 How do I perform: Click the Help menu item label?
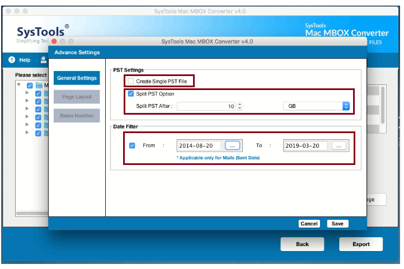25,60
